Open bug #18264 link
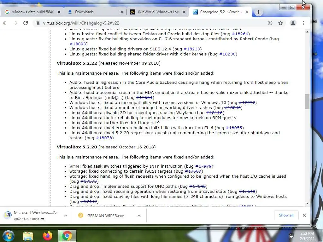The height and width of the screenshot is (242, 323). point(240,34)
